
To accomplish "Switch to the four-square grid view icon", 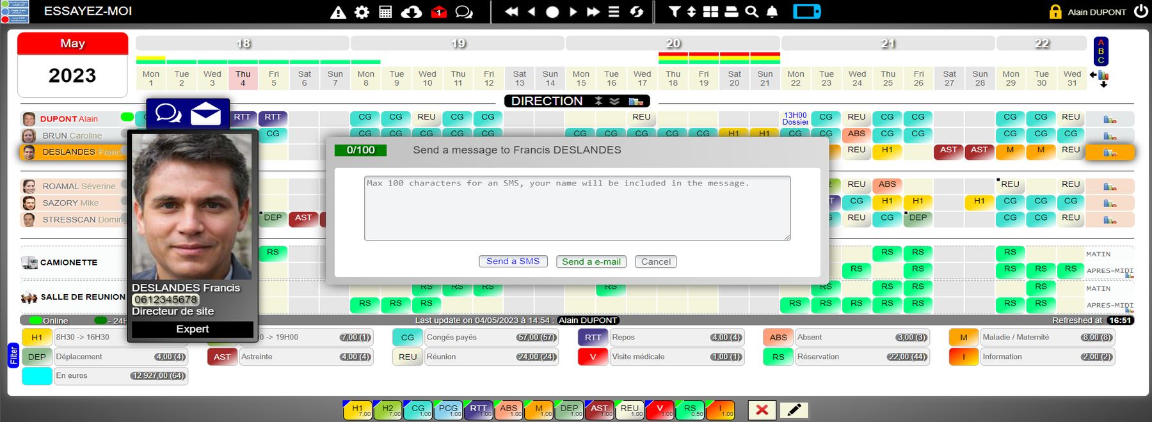I will coord(710,12).
